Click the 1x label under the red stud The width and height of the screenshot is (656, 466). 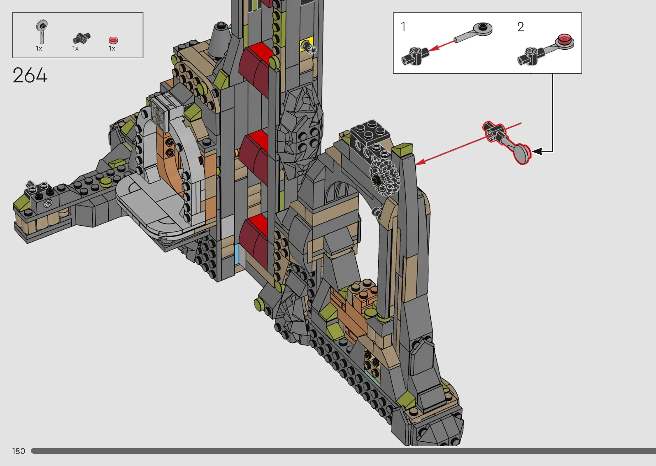112,48
